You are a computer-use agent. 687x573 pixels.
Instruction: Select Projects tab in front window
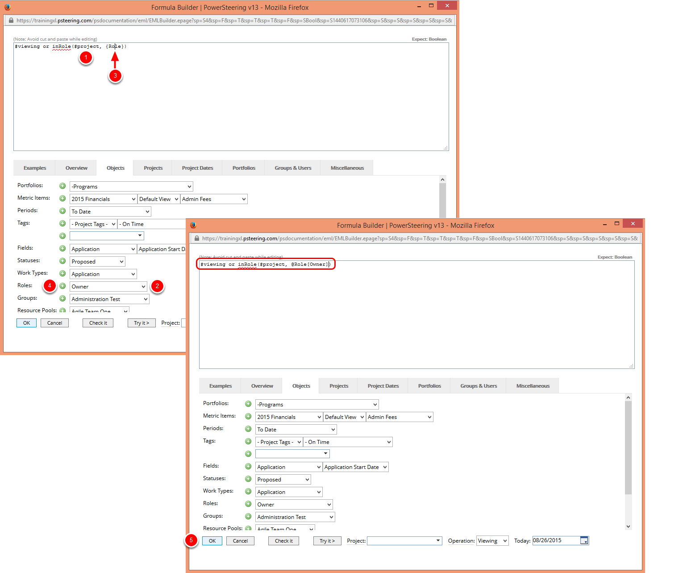(x=339, y=386)
